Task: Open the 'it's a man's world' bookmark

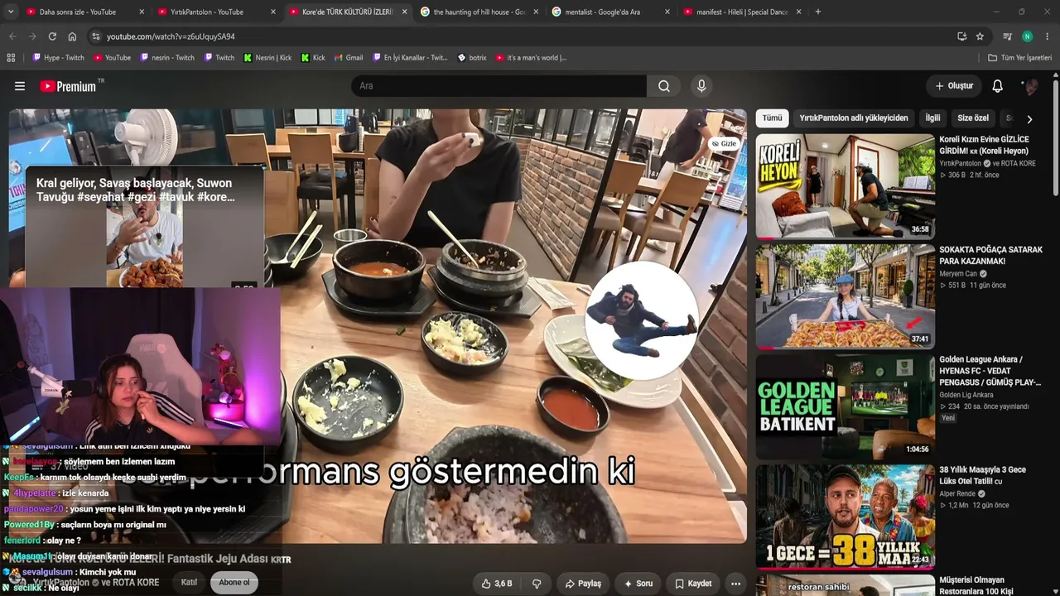Action: click(x=531, y=58)
